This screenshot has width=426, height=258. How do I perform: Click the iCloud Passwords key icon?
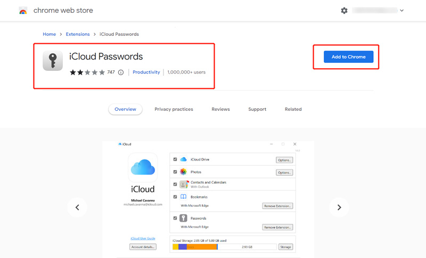[x=53, y=61]
